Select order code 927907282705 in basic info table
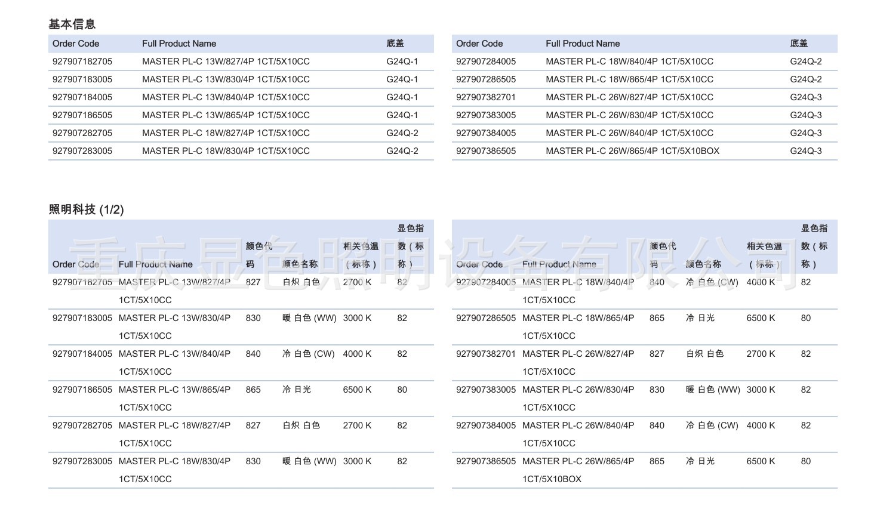871x509 pixels. (82, 133)
